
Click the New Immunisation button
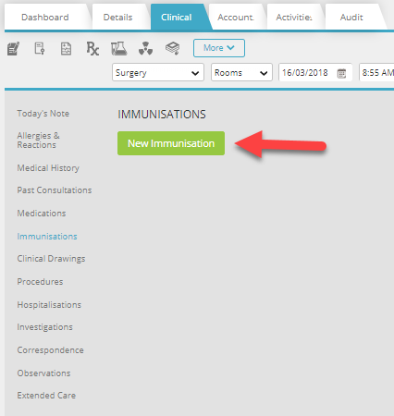[171, 143]
